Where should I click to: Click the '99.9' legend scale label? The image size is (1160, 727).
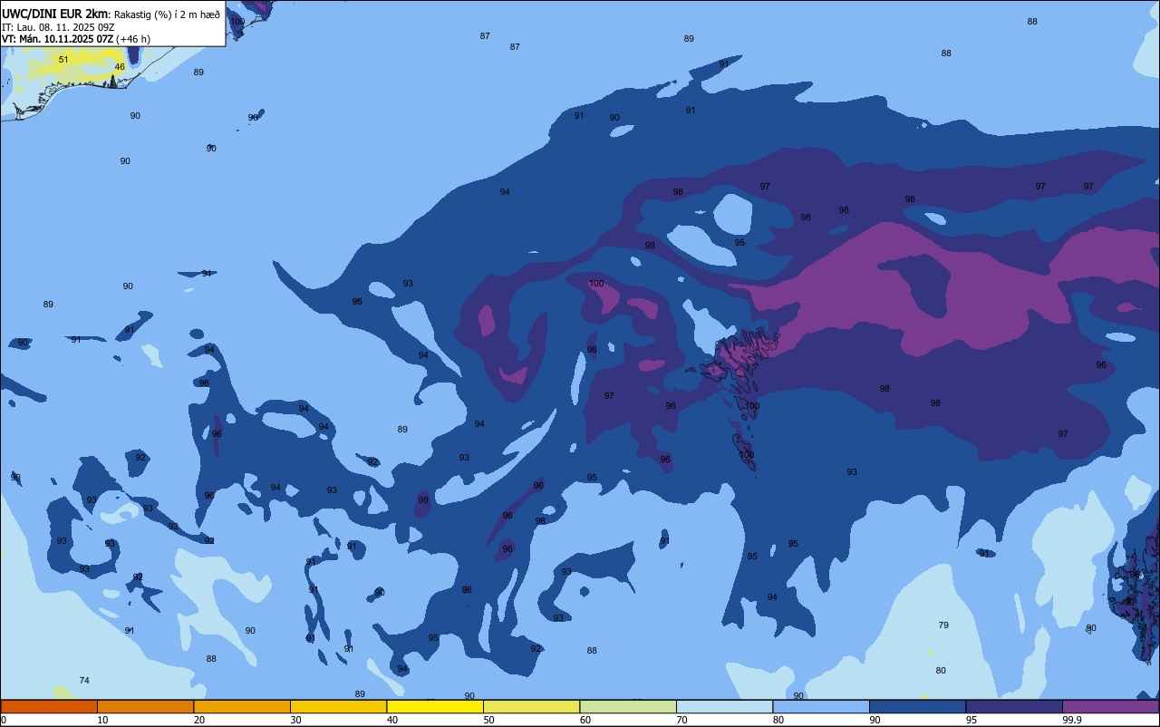click(x=1071, y=720)
